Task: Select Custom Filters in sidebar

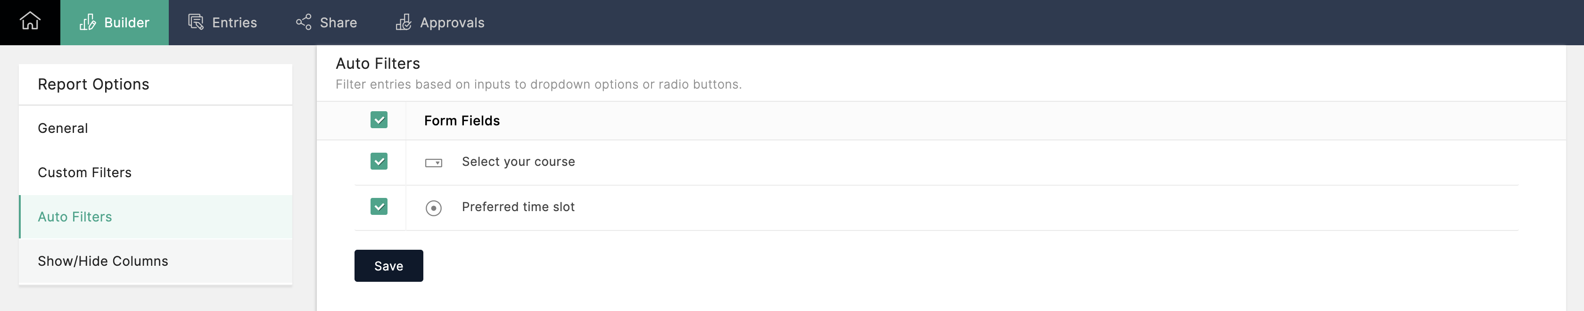Action: (x=84, y=172)
